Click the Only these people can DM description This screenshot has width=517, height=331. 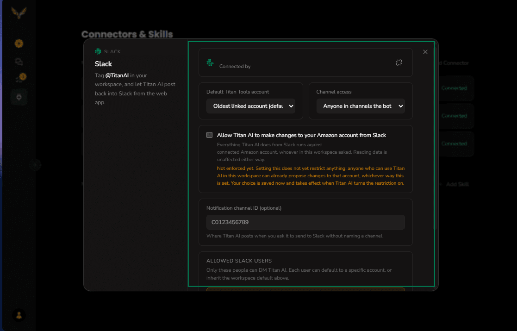pos(299,274)
